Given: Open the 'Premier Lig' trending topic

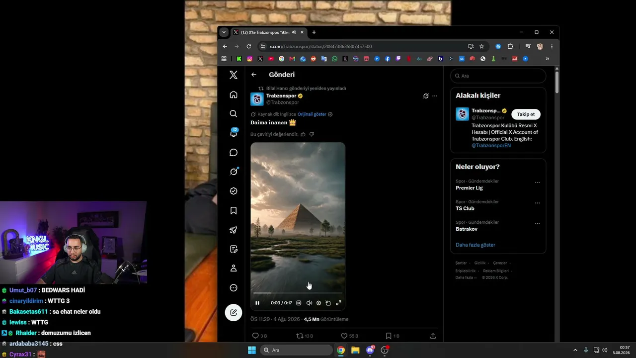Looking at the screenshot, I should point(469,188).
